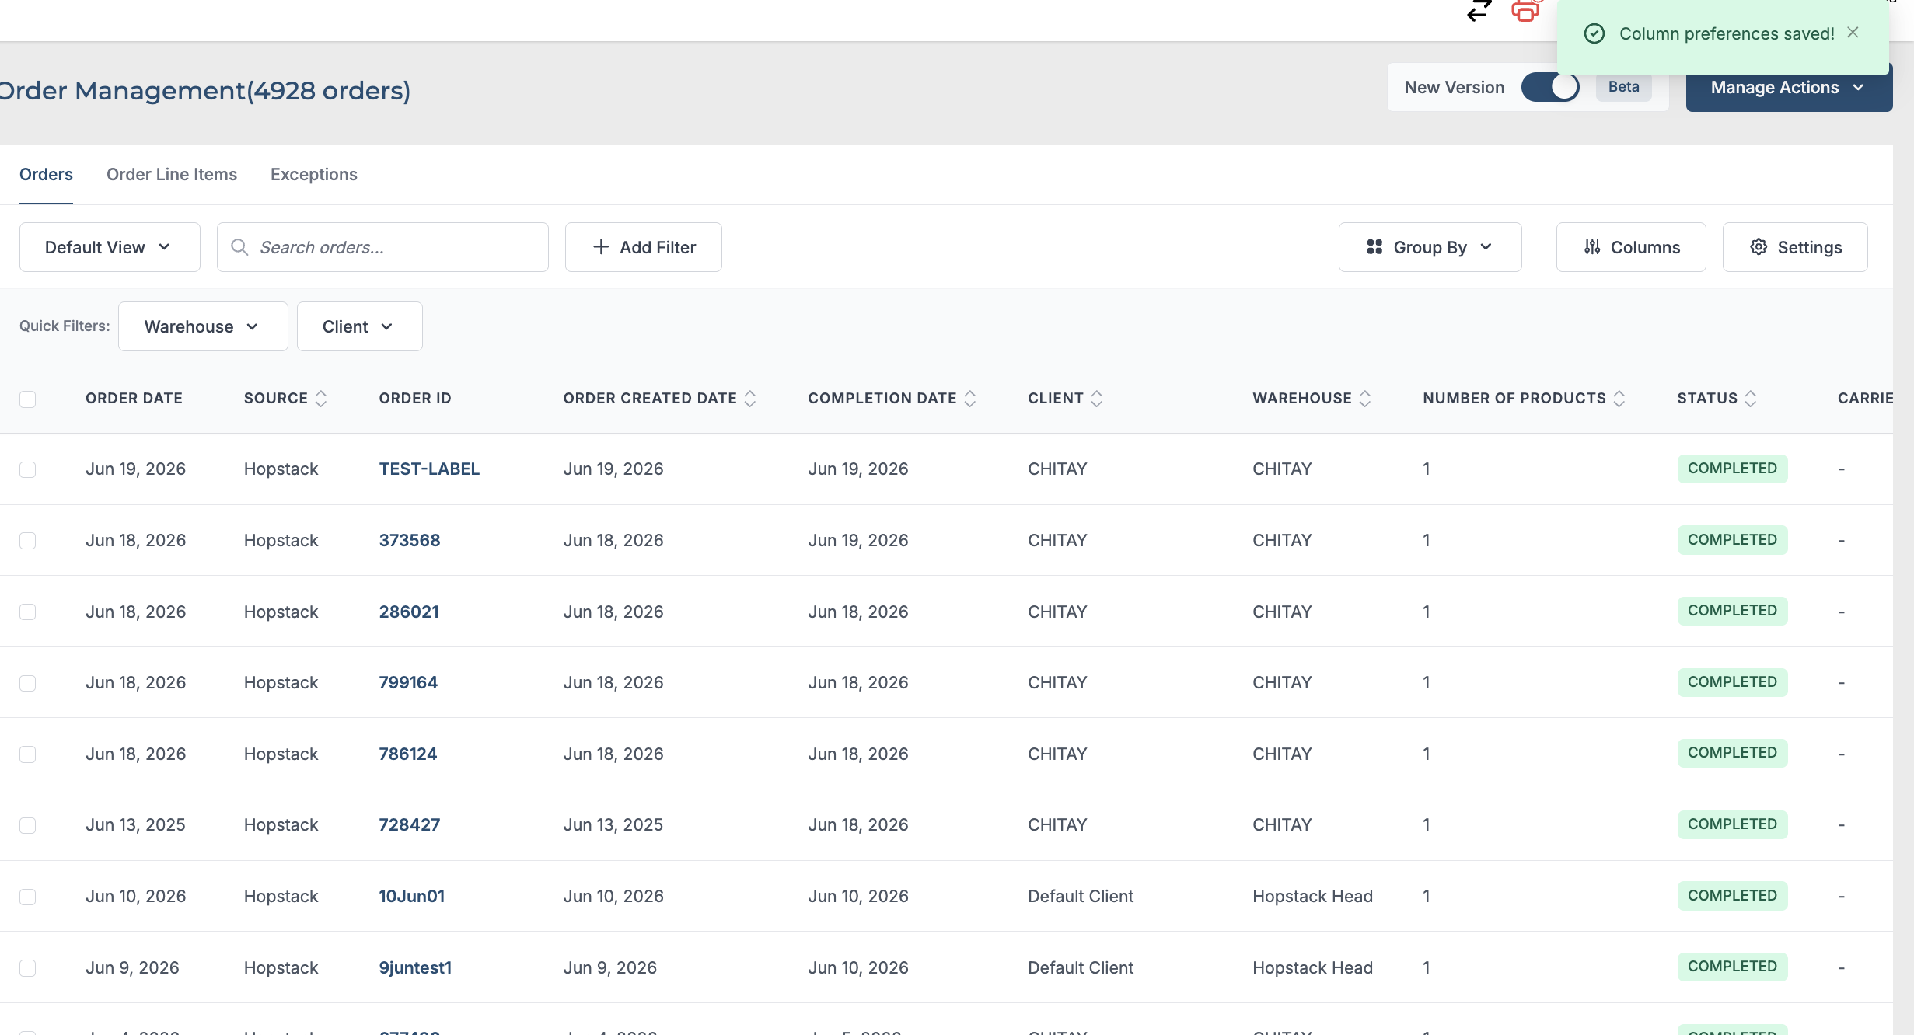Screen dimensions: 1914x1035
Task: Click the Beta label badge
Action: click(x=1623, y=87)
